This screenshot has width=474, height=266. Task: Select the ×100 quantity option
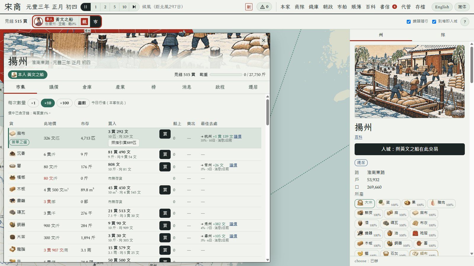point(64,103)
